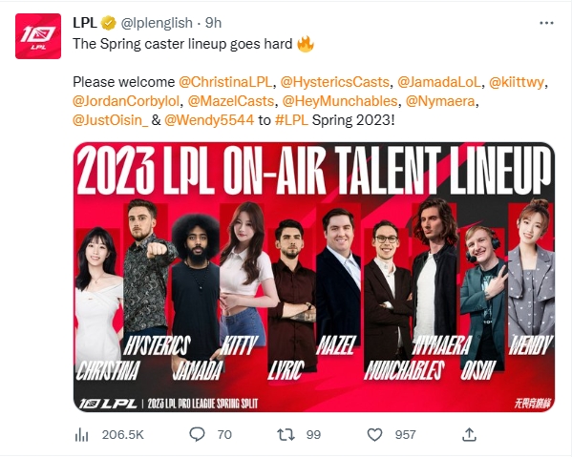Select the @HeyMunchables mention
Viewport: 572px width, 457px height.
coord(340,101)
